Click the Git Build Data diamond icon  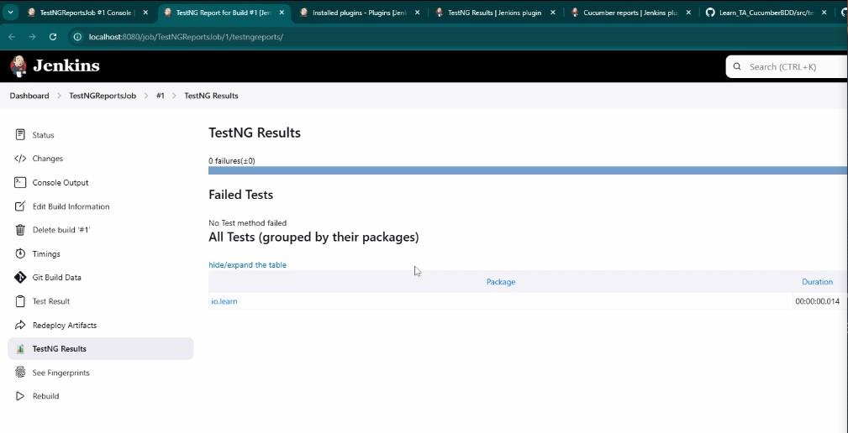tap(20, 278)
